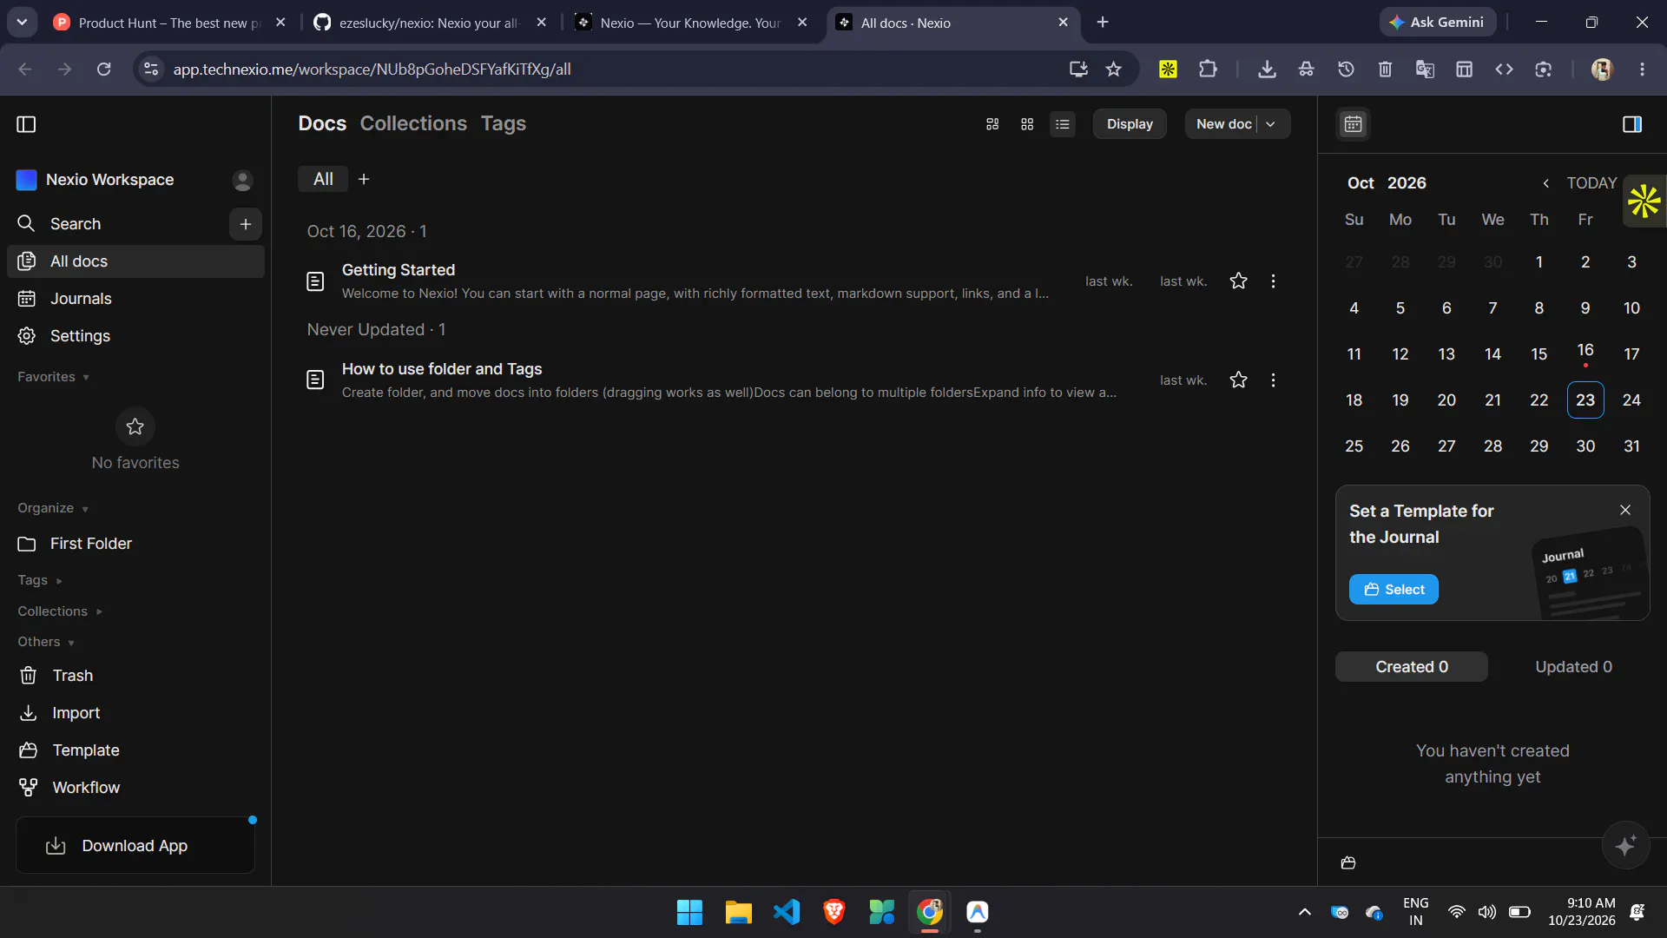Viewport: 1667px width, 938px height.
Task: Collapse the Favorites section
Action: coord(53,377)
